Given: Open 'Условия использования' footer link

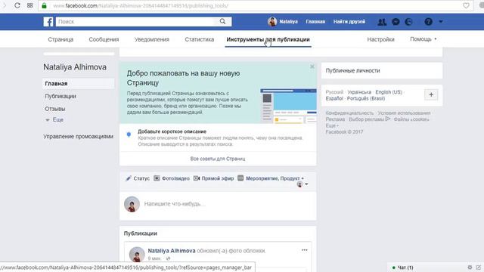Looking at the screenshot, I should click(x=404, y=113).
